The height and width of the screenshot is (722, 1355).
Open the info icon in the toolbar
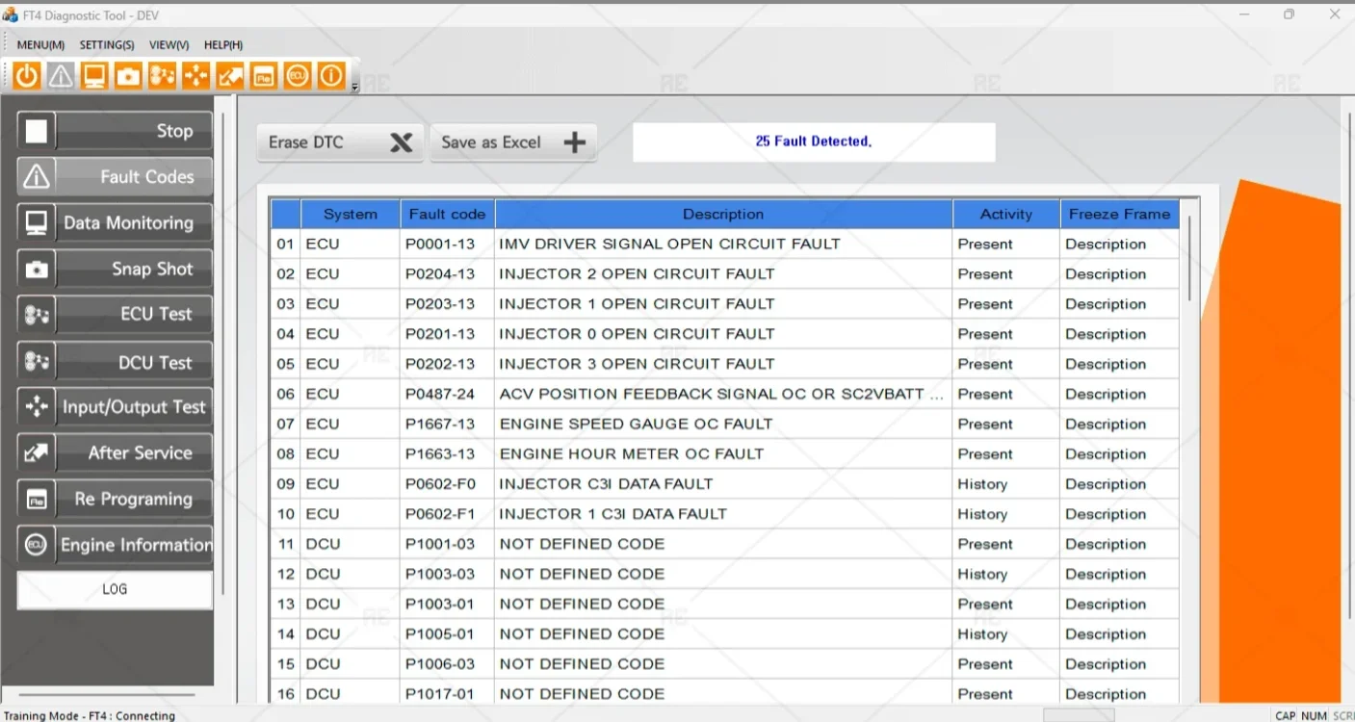331,75
